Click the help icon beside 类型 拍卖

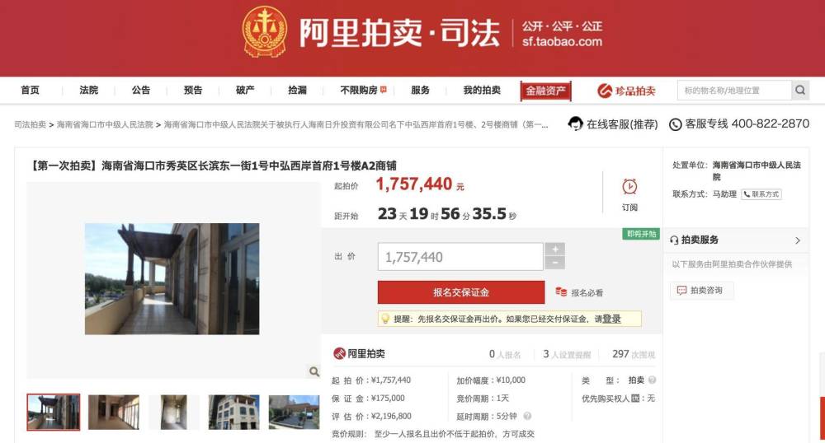tap(652, 380)
